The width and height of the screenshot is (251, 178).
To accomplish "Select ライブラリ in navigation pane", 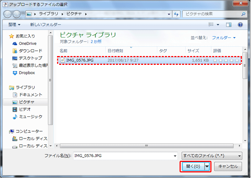I will 25,88.
